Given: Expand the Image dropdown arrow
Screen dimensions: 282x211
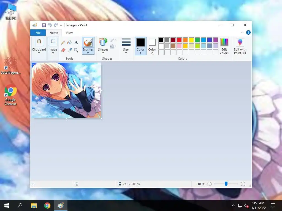Looking at the screenshot, I should [x=53, y=53].
